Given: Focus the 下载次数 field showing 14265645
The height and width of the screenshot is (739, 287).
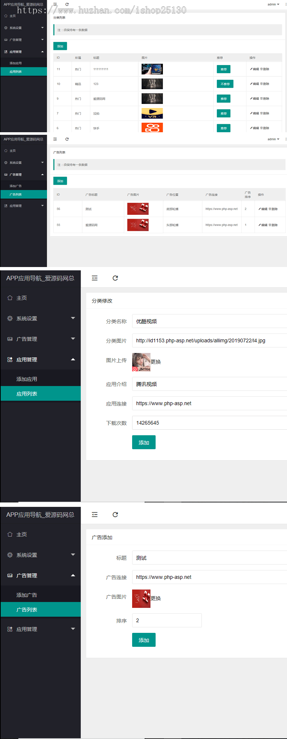Looking at the screenshot, I should [x=210, y=423].
